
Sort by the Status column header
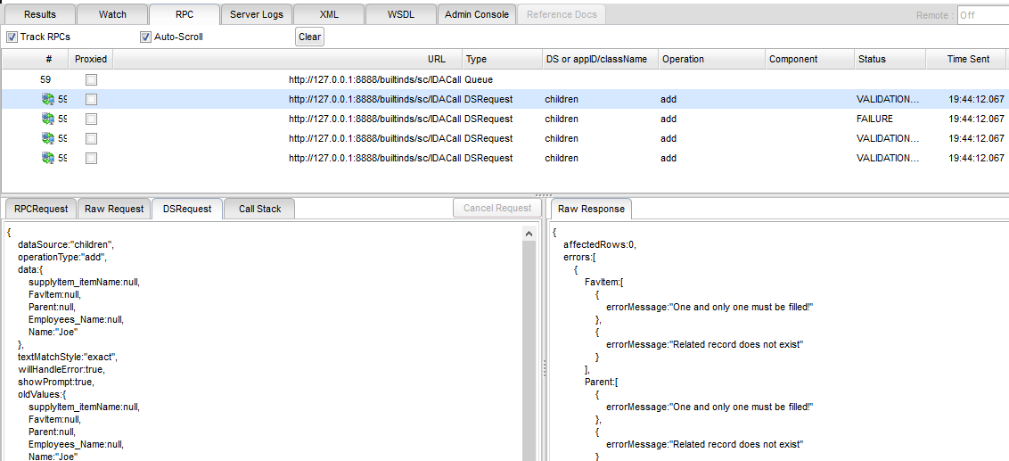click(x=890, y=59)
